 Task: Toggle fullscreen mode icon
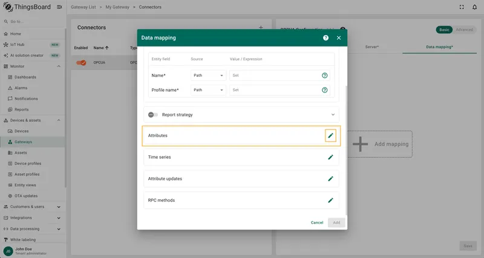tap(462, 7)
